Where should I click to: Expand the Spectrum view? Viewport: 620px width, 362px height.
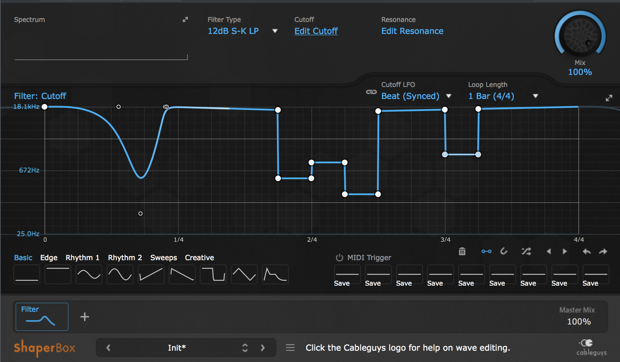pyautogui.click(x=185, y=19)
